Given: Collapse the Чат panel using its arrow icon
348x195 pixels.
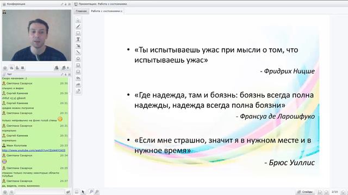Looking at the screenshot, I should pos(66,74).
